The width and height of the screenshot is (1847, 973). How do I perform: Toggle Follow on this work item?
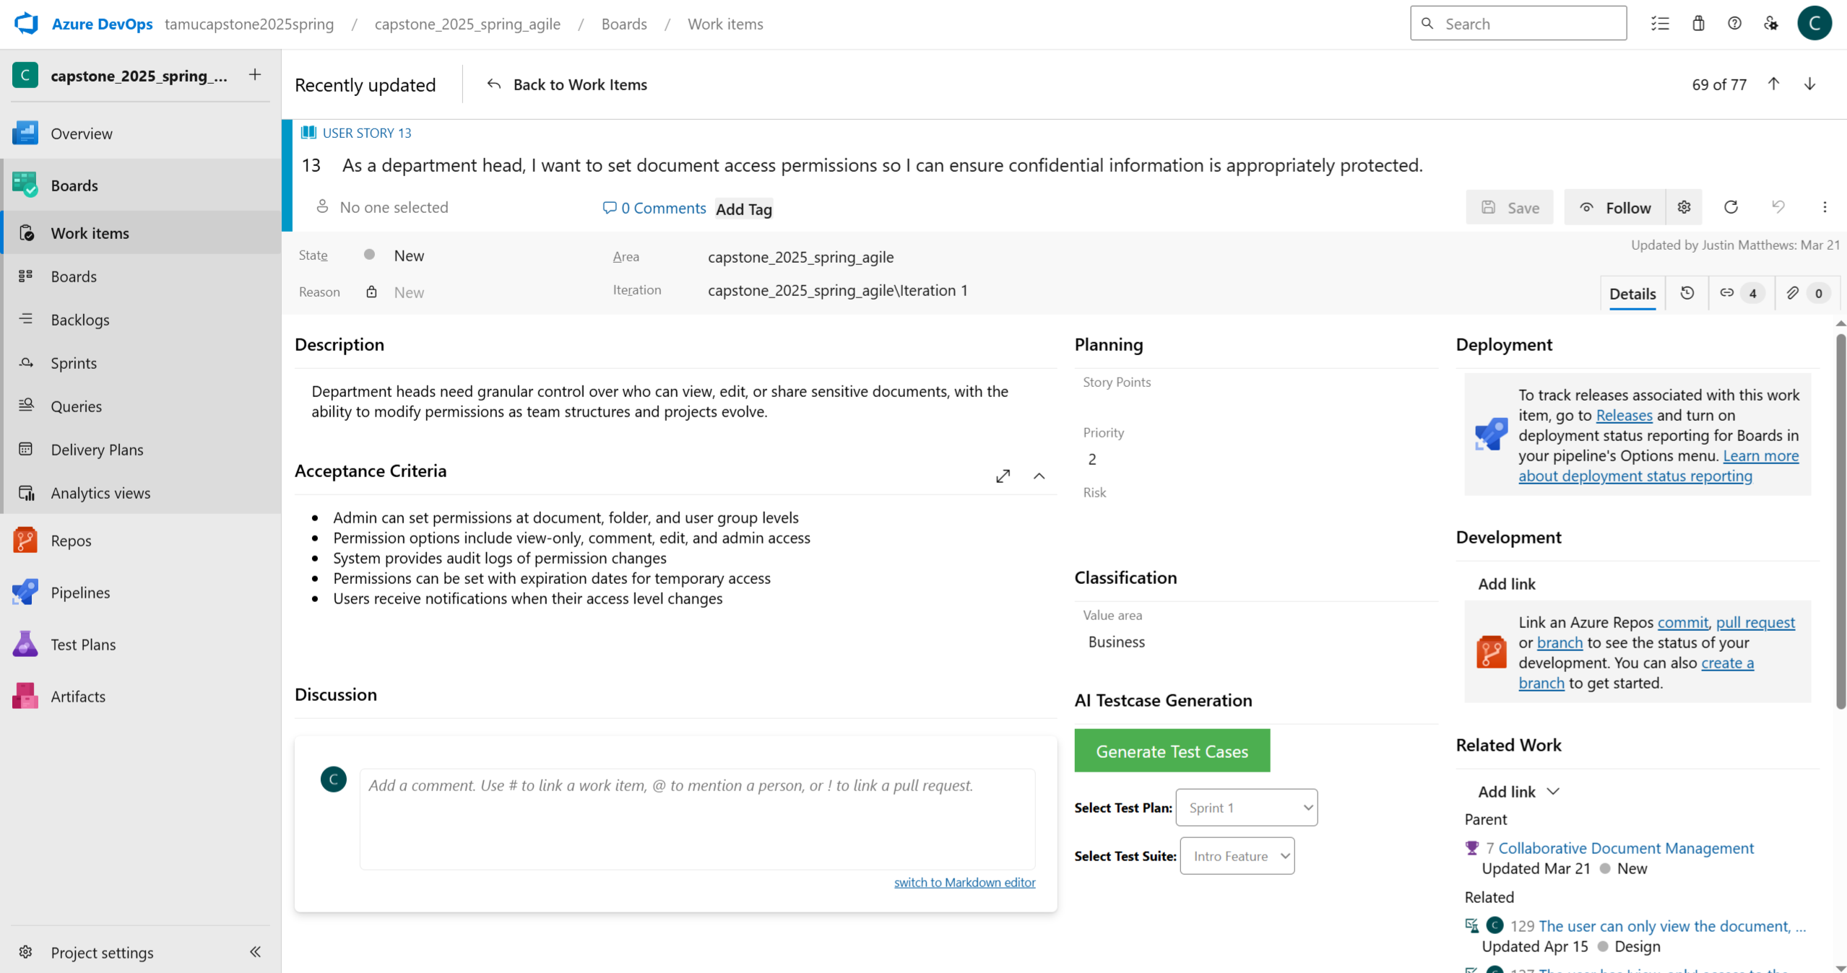pos(1615,208)
